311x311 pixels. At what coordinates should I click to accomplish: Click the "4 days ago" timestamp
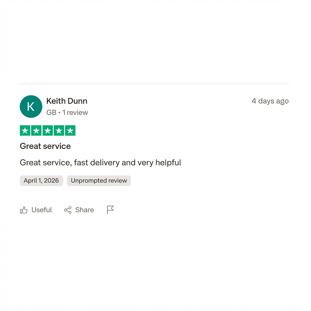pos(270,101)
